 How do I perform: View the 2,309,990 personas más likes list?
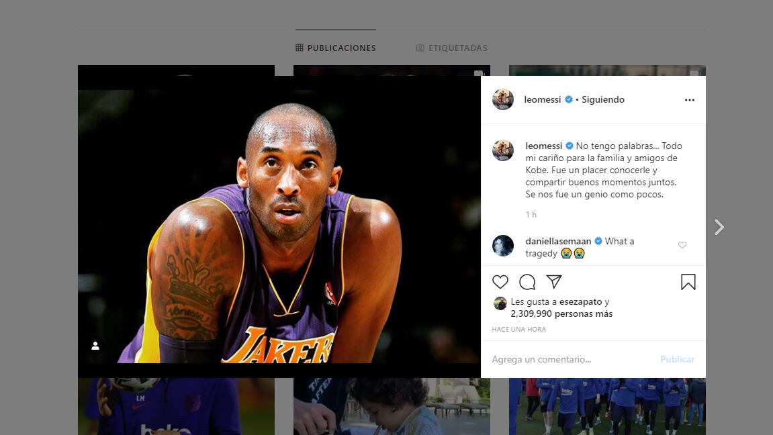tap(561, 314)
